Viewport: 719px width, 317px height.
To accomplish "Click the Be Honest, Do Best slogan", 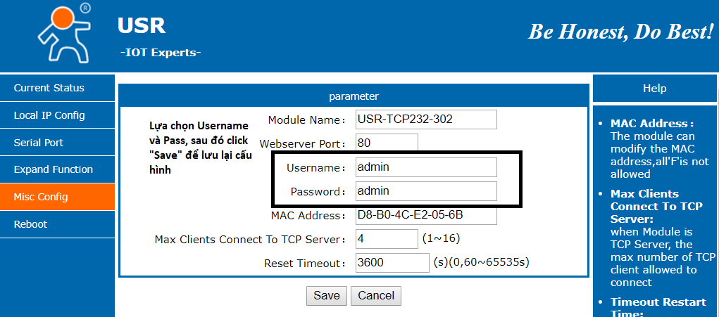I will (x=620, y=31).
